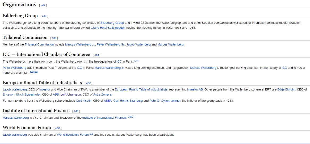Open the World Economic Forum link in paragraph

coord(73,135)
